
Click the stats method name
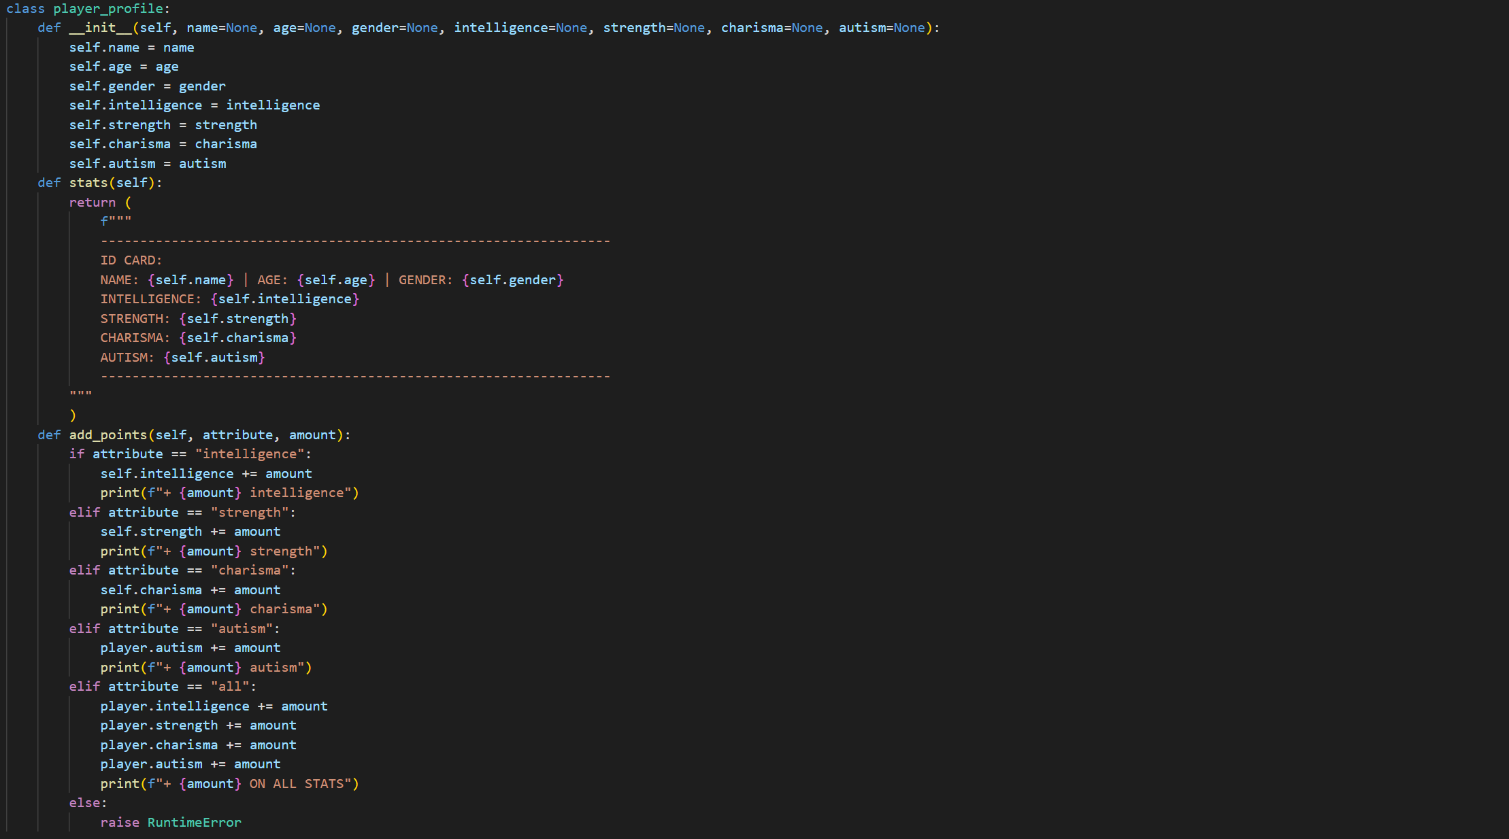(x=88, y=183)
